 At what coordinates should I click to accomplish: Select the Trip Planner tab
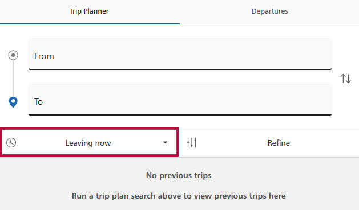[x=89, y=11]
